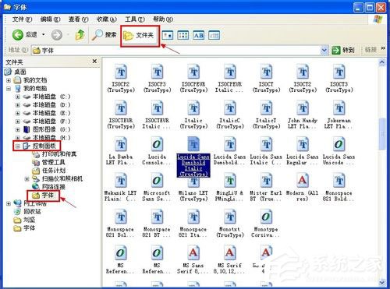This screenshot has width=390, height=289.
Task: Switch to details view icon
Action: coord(214,35)
